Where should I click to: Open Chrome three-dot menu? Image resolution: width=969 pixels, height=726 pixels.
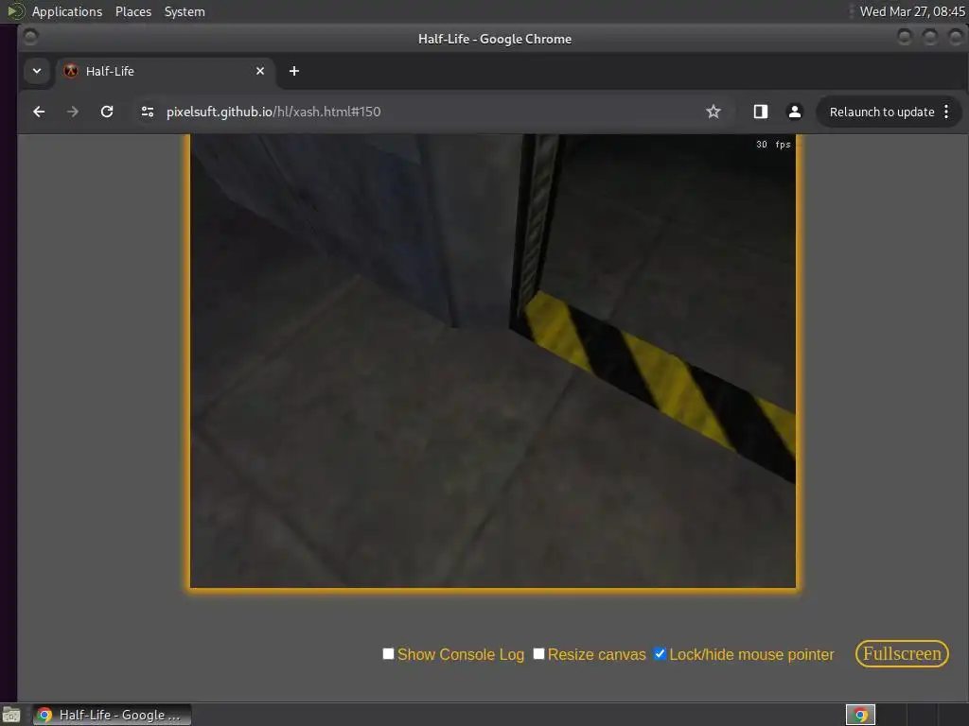946,112
